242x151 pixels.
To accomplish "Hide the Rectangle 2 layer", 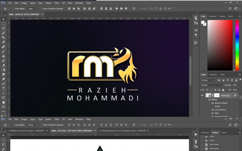I will click(x=202, y=96).
